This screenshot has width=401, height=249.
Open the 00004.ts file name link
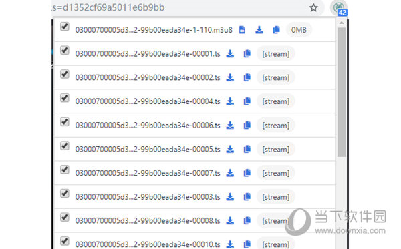[148, 101]
